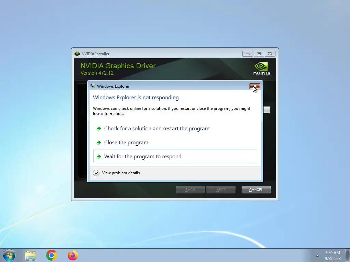
Task: Click the white box at installer right edge
Action: point(267,110)
